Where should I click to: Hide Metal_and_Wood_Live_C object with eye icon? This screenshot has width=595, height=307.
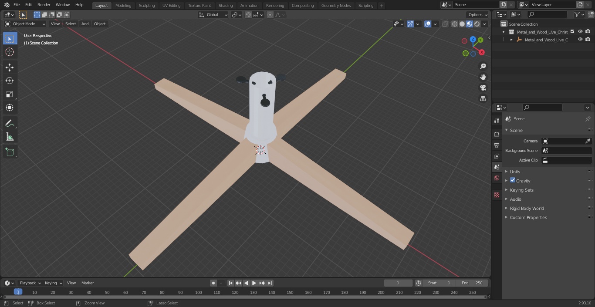[x=580, y=40]
